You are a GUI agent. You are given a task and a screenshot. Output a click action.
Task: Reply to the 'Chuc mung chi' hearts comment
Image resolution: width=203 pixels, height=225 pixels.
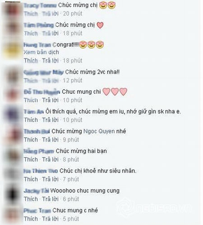coord(50,100)
